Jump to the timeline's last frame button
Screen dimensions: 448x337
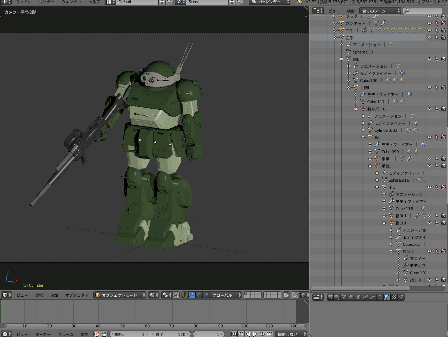click(270, 334)
